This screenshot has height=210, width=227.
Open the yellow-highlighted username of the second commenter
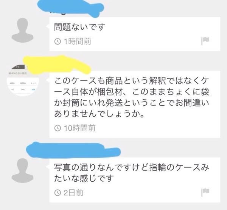pos(57,64)
